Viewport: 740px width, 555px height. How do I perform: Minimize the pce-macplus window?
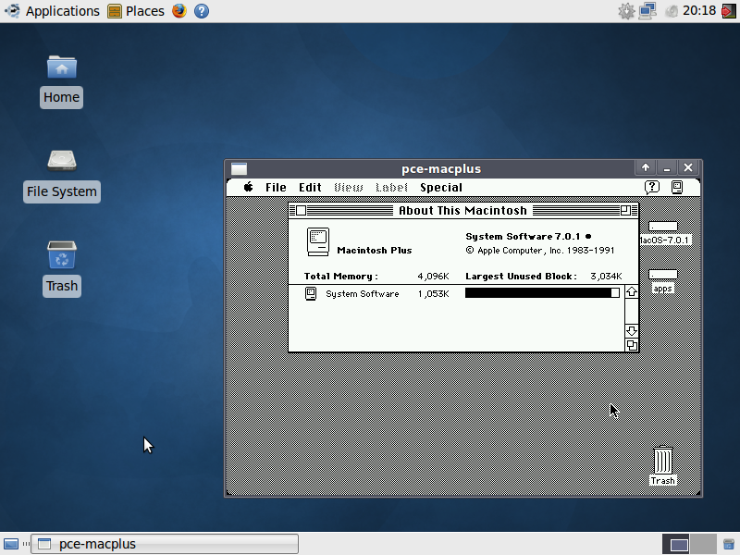tap(667, 167)
